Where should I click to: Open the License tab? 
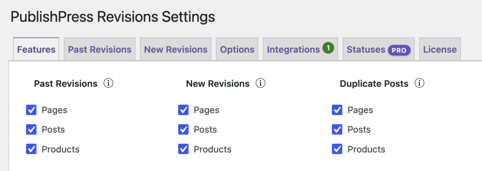440,49
